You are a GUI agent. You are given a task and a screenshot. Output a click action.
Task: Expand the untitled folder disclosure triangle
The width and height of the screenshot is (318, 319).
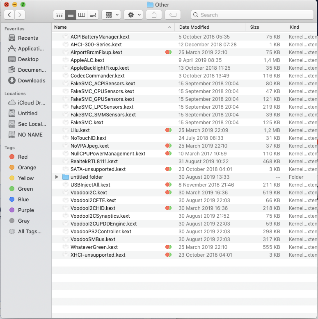pos(57,177)
